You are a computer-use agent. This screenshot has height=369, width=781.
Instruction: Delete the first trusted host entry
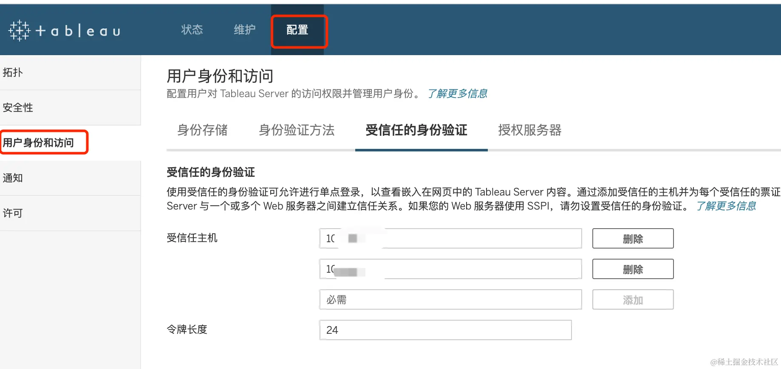(633, 238)
